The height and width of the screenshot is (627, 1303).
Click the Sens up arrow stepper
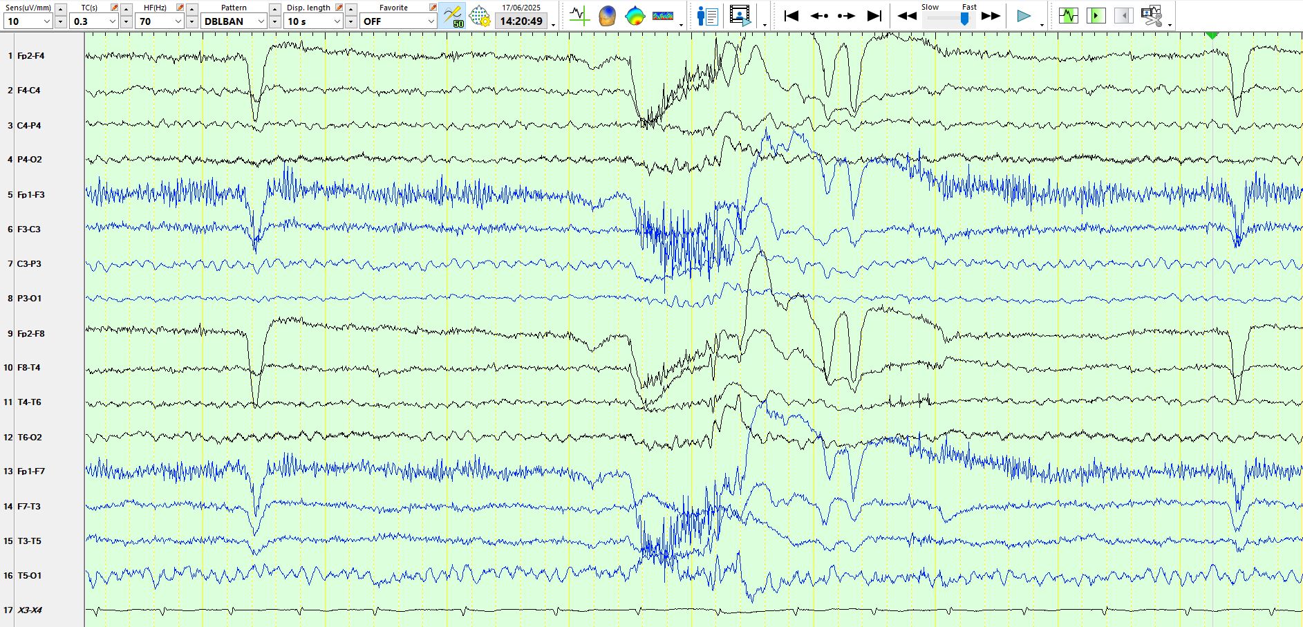pos(61,9)
